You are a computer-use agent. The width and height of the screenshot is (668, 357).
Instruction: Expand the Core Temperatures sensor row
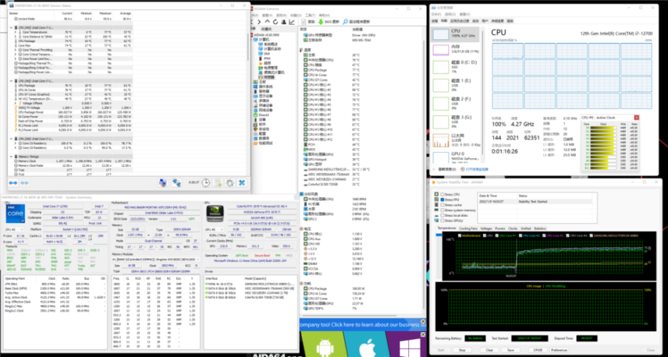click(15, 32)
